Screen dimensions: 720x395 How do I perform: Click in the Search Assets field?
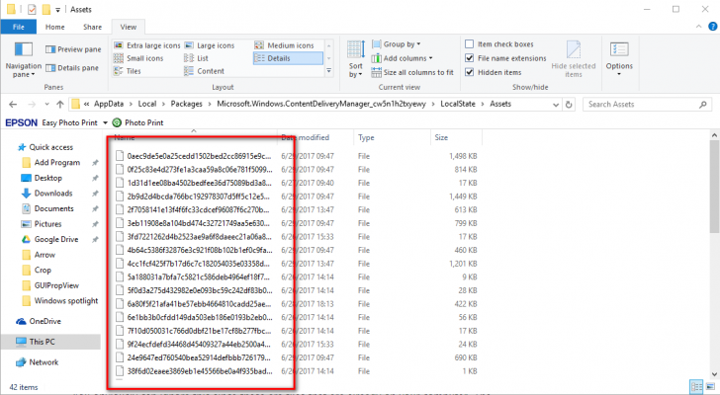point(647,105)
